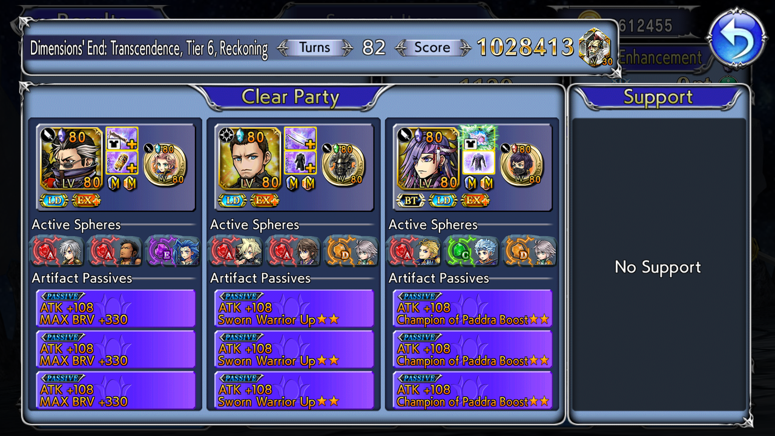
Task: Tap the second character's sword weapon icon
Action: pyautogui.click(x=300, y=138)
